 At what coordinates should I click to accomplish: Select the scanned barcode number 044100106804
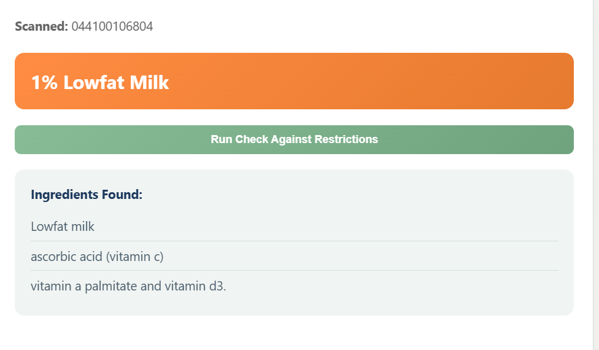[112, 26]
